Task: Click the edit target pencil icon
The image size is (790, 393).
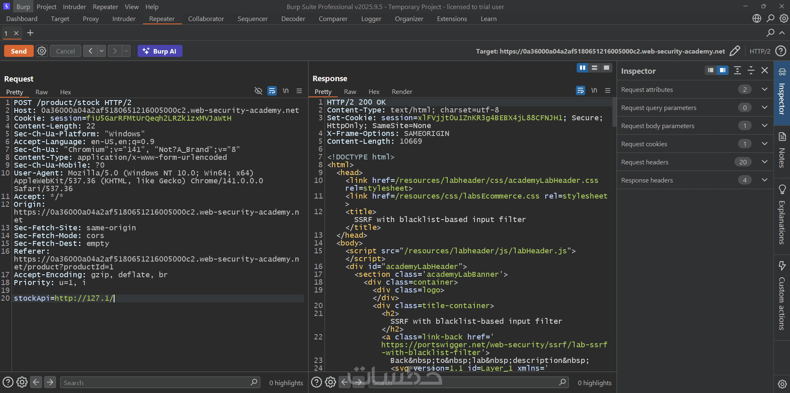Action: [734, 51]
